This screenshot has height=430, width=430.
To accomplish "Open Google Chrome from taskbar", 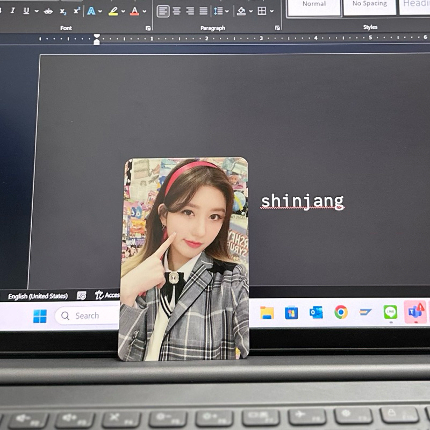I will pyautogui.click(x=341, y=312).
